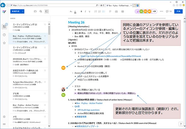This screenshot has width=186, height=129.
Task: Click the Meeting 26 heading
Action: tap(76, 22)
